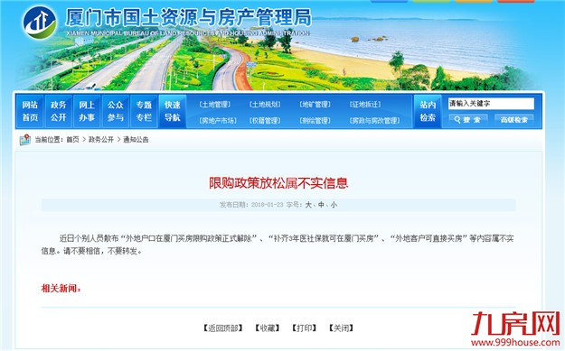
Task: Click the 收藏 link
Action: [x=268, y=328]
